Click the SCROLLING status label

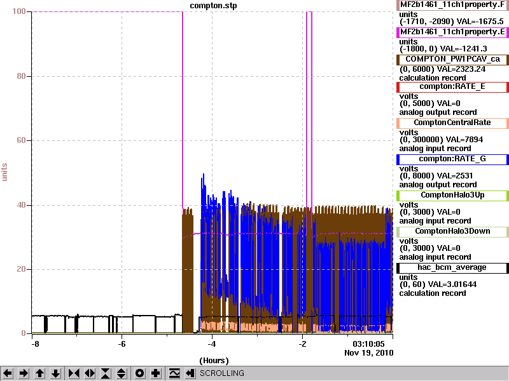pos(221,373)
